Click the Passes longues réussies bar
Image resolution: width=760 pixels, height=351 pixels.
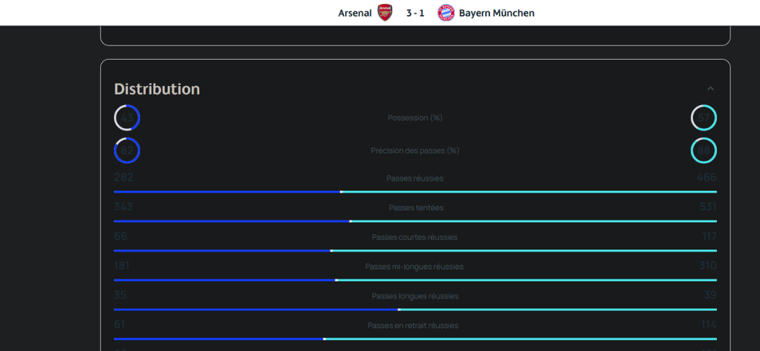415,309
